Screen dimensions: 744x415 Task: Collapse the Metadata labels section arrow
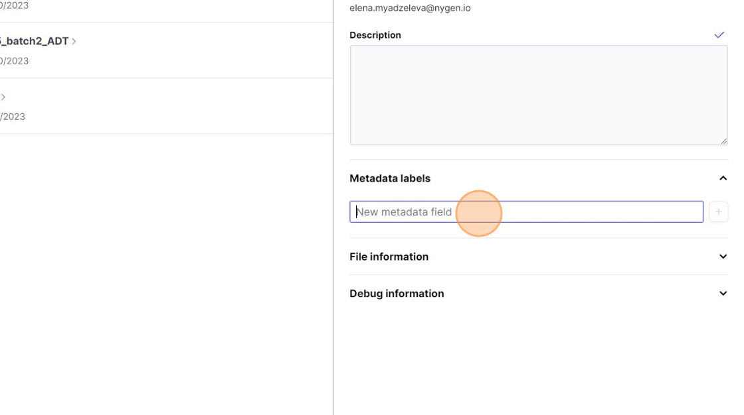coord(723,178)
